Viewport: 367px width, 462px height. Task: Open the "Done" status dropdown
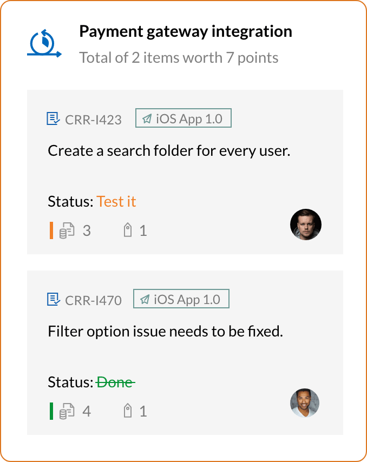coord(115,382)
